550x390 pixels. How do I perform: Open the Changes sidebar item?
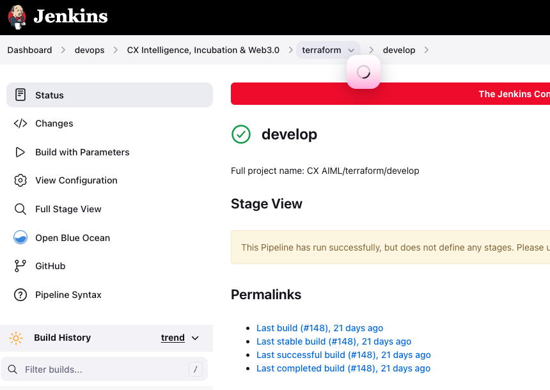pyautogui.click(x=109, y=123)
